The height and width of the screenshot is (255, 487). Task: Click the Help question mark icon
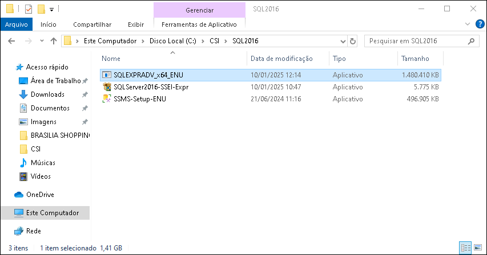point(480,24)
